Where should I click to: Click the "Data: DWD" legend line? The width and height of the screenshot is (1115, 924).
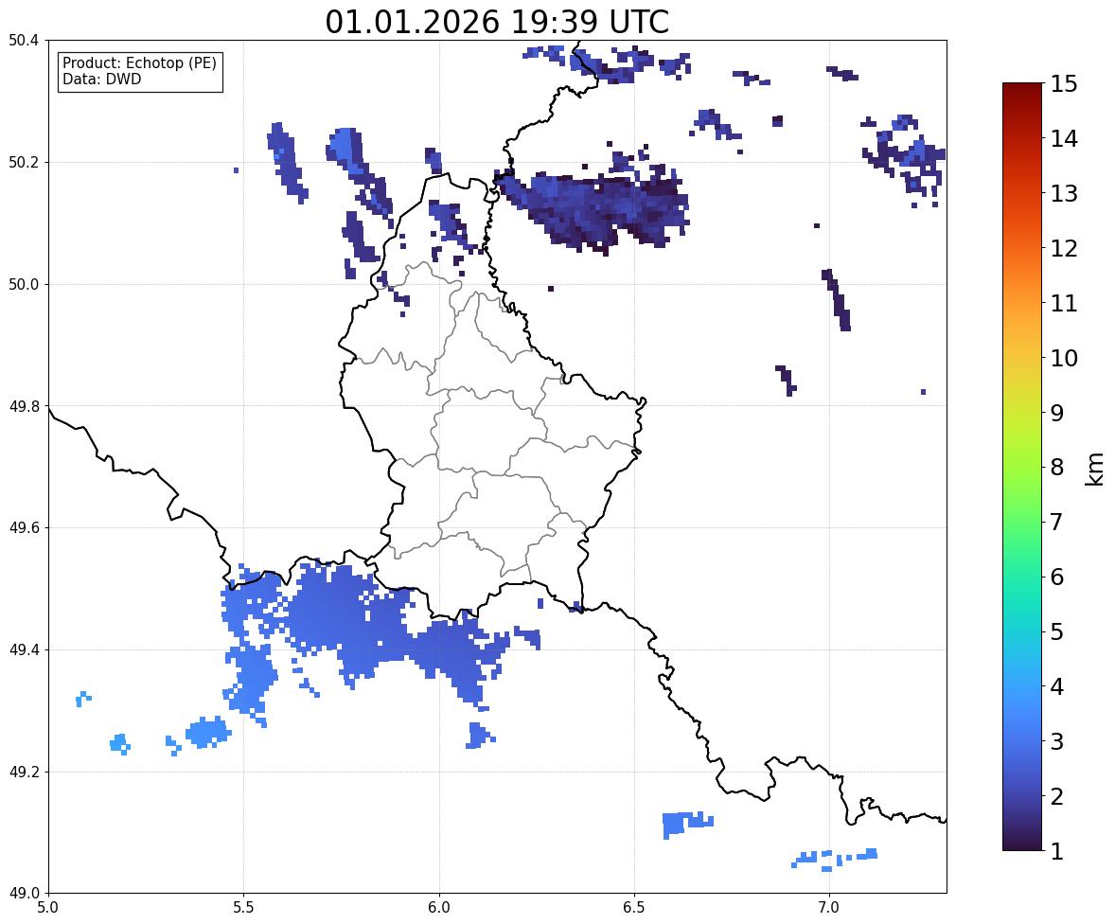tap(101, 79)
